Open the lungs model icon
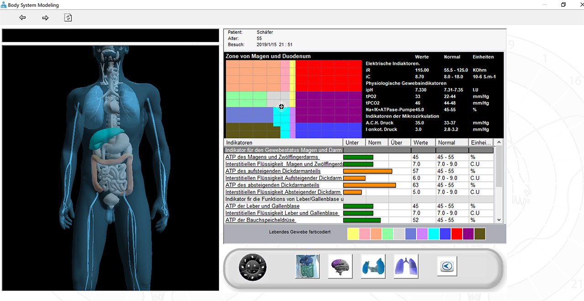This screenshot has width=584, height=301. [x=406, y=266]
